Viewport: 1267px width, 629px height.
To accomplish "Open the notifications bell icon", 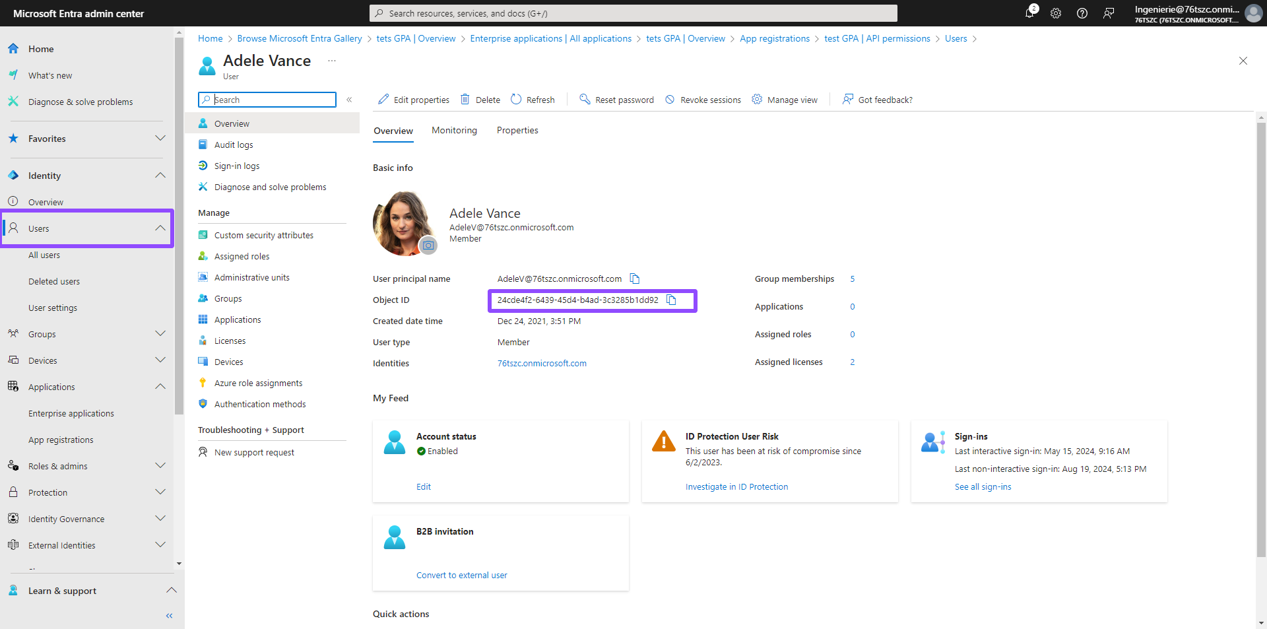I will [x=1029, y=13].
